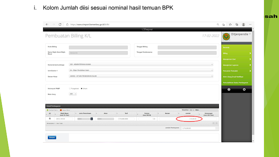Viewport: 279px width, 157px height.
Task: Open the Satuan Kerja dropdown
Action: (141, 76)
